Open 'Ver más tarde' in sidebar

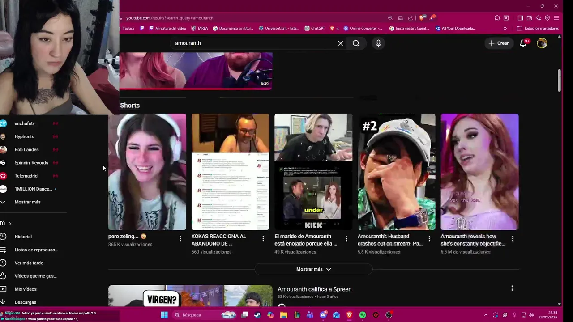(x=29, y=263)
